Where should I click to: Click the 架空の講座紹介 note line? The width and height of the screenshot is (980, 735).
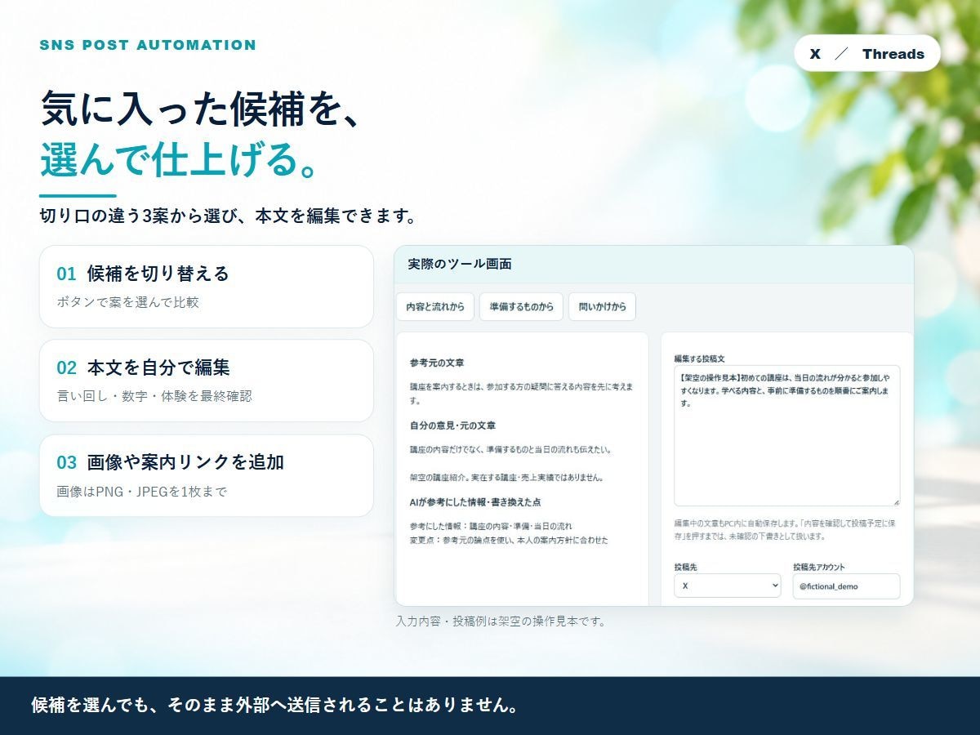click(506, 477)
